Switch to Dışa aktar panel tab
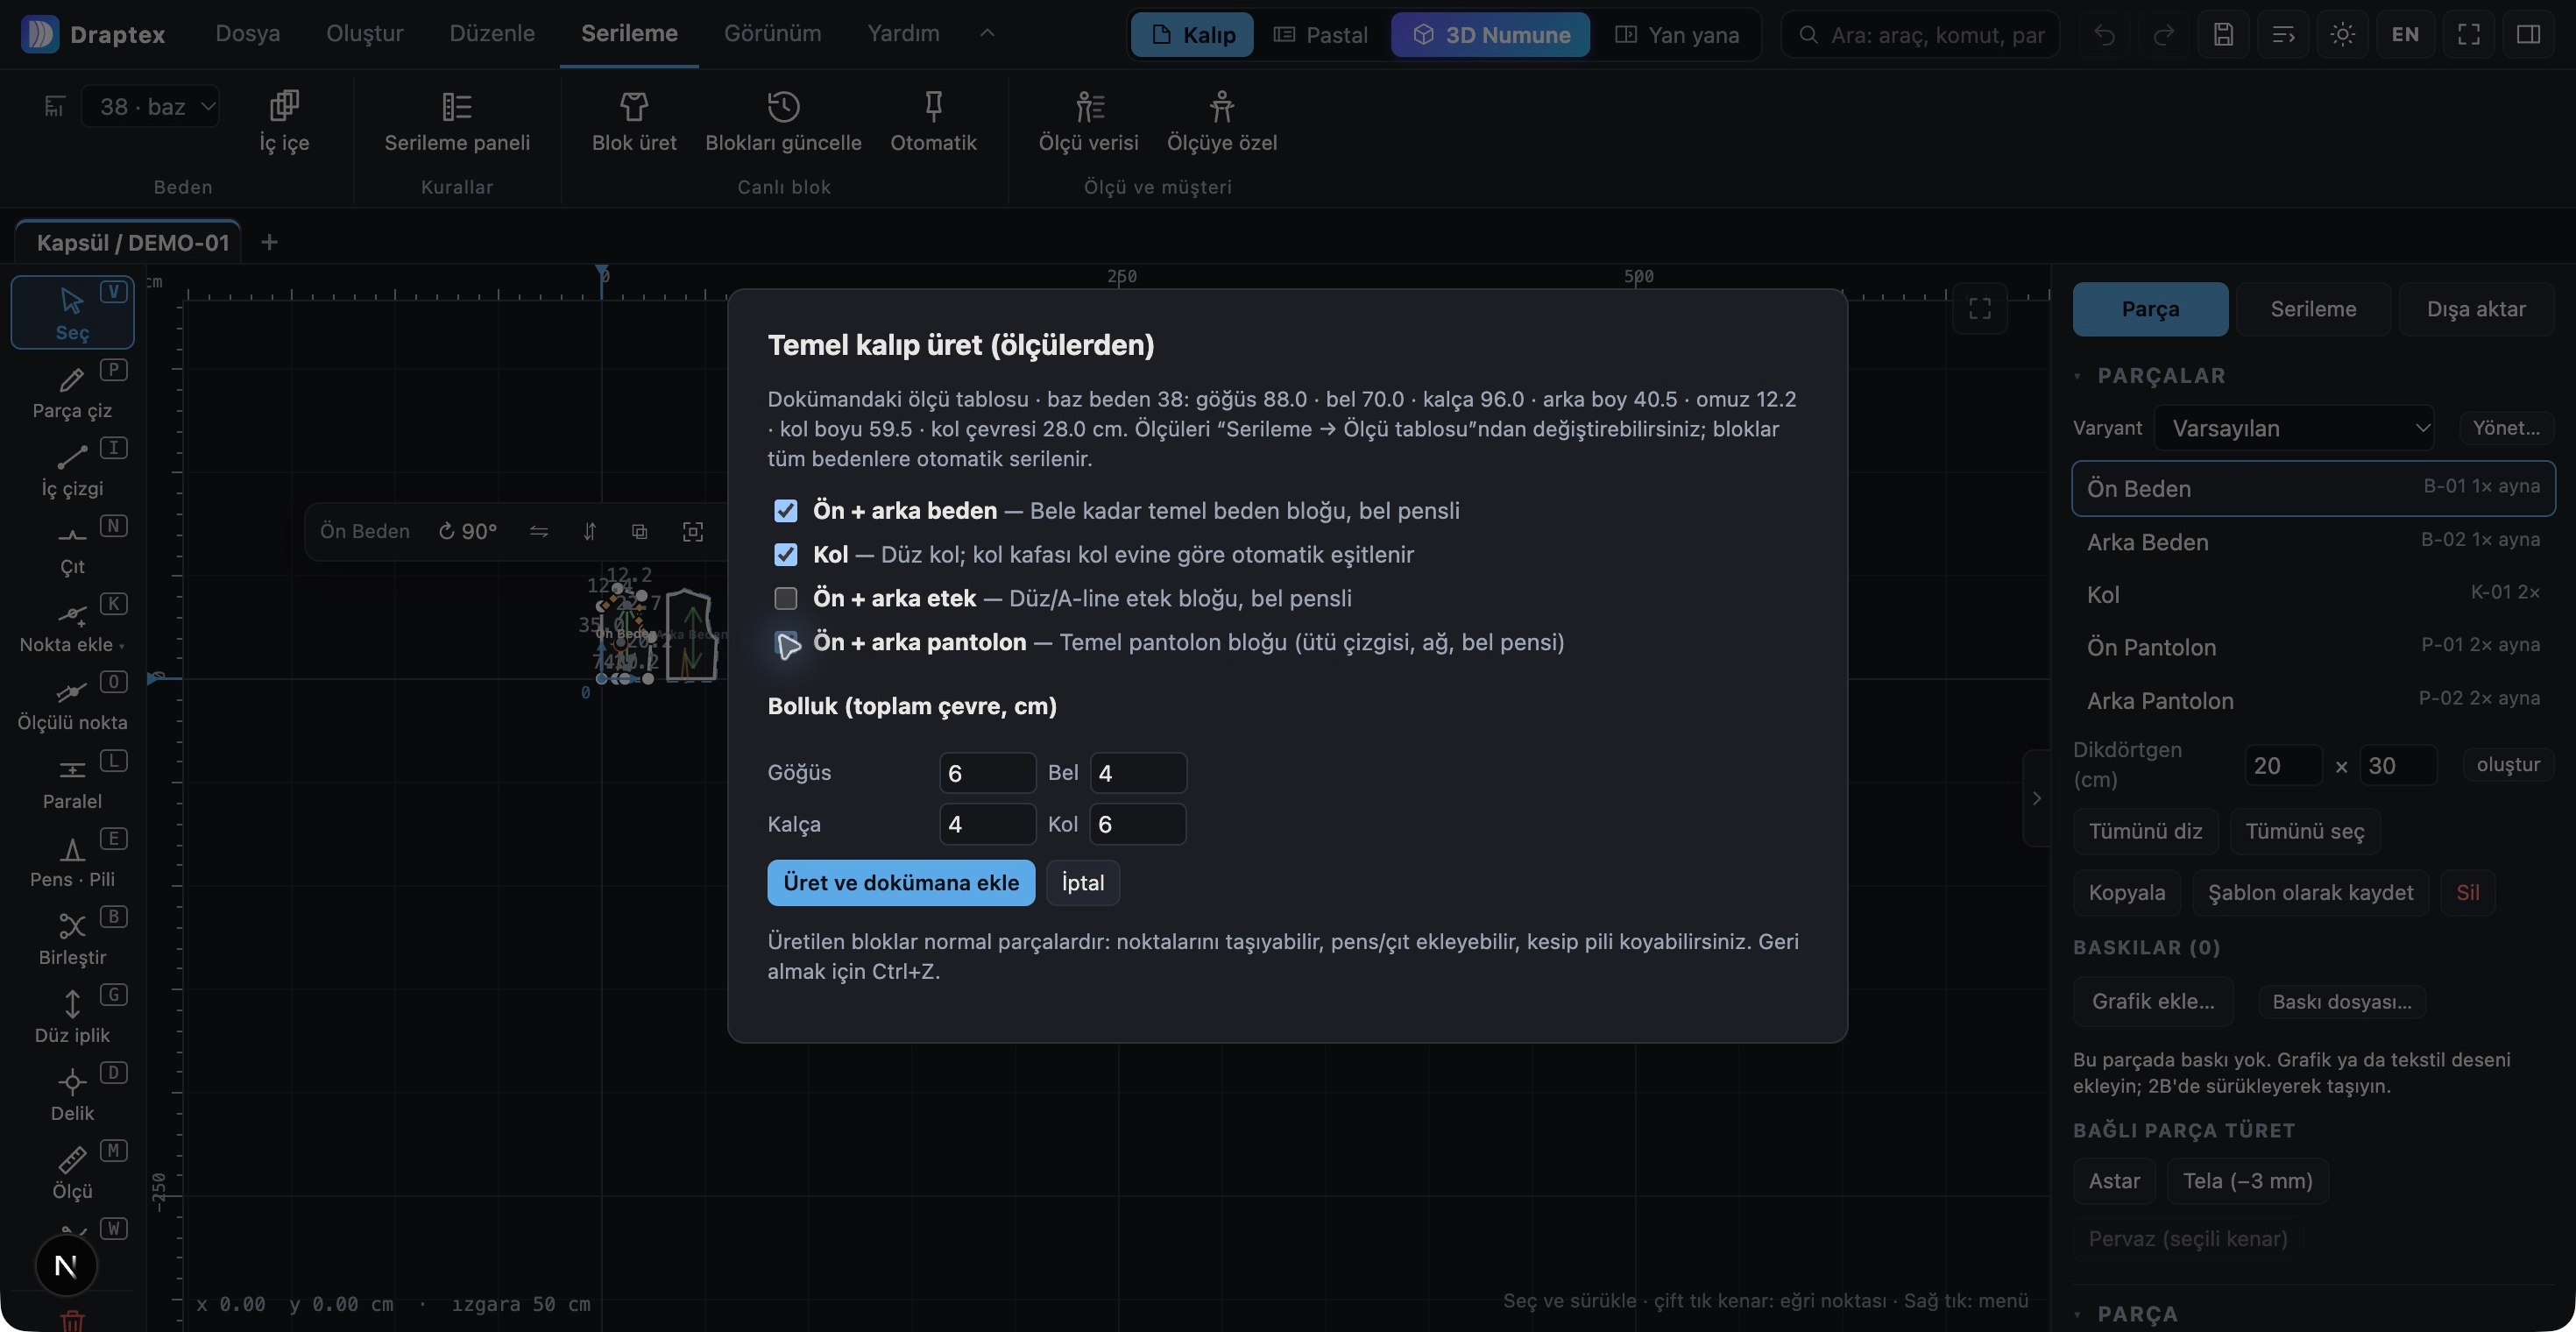The height and width of the screenshot is (1332, 2576). point(2475,309)
